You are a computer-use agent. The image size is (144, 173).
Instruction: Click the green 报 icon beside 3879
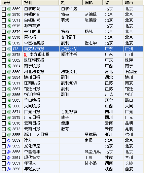(x=9, y=32)
